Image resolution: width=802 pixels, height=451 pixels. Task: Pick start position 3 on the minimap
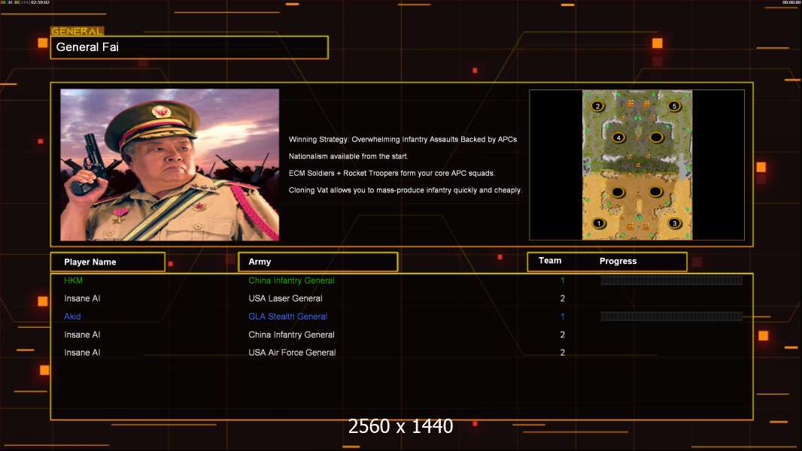point(675,223)
